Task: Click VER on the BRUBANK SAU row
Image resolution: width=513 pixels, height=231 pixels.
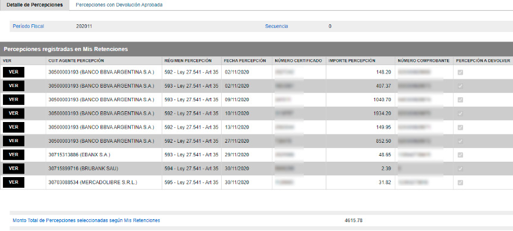Action: click(14, 168)
